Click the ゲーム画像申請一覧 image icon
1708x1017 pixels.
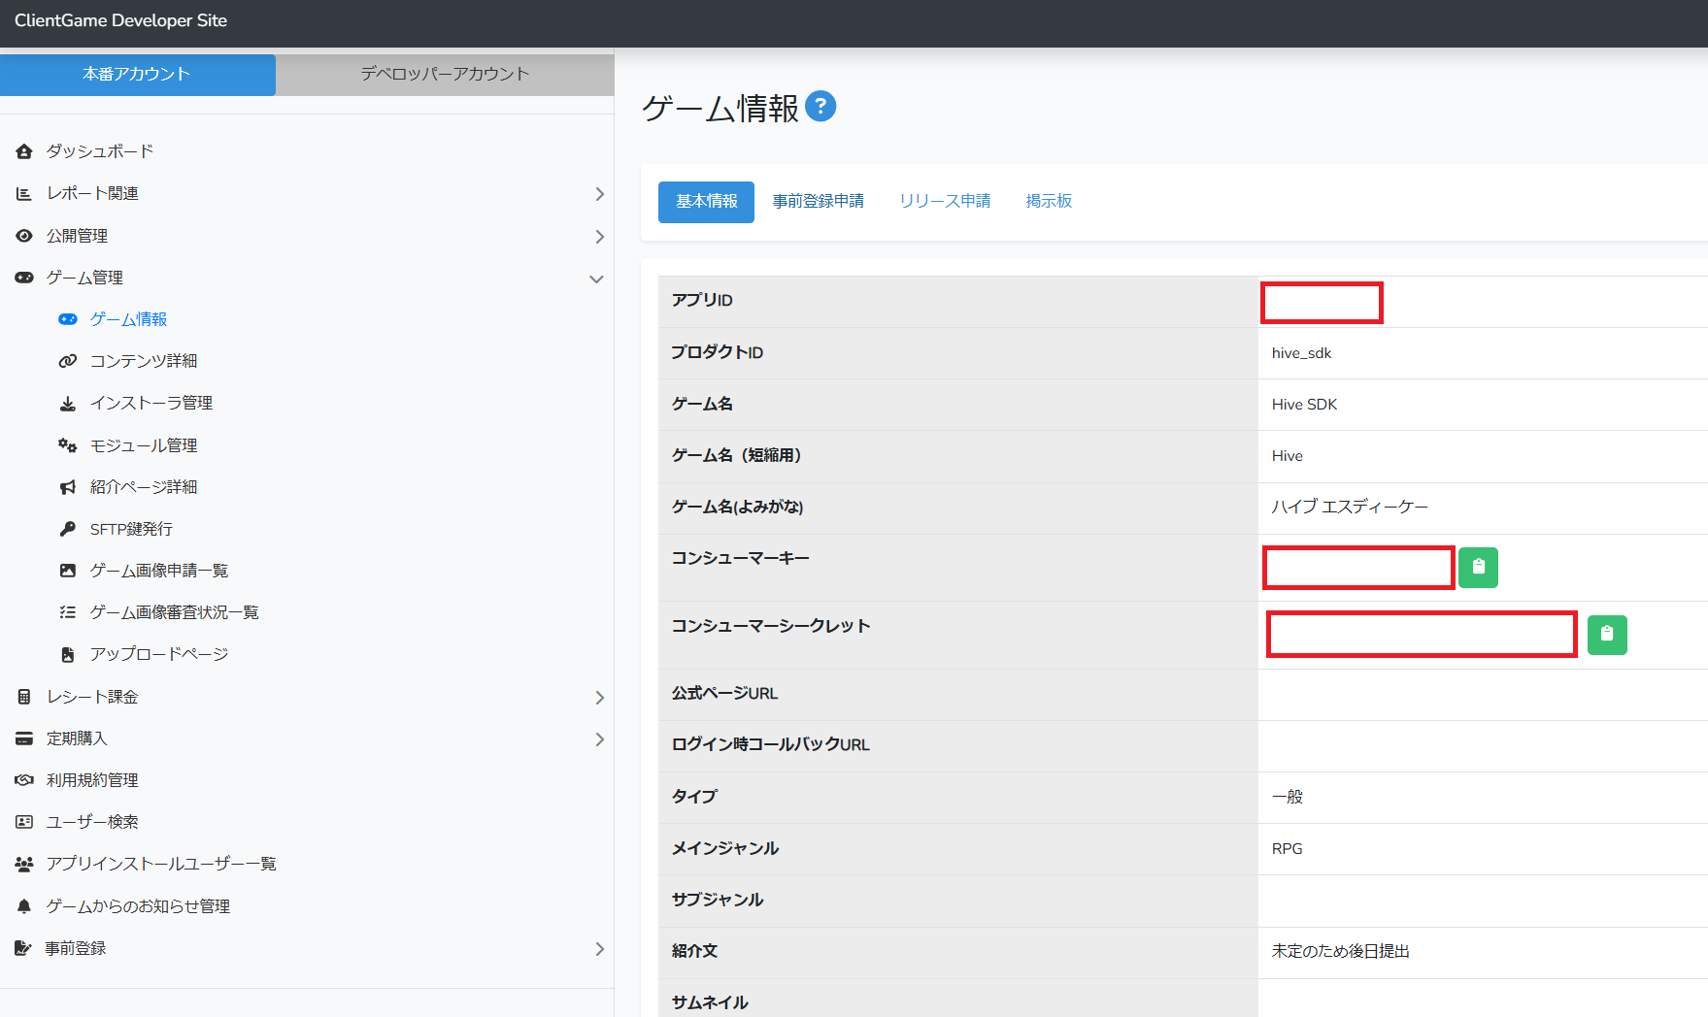coord(68,571)
